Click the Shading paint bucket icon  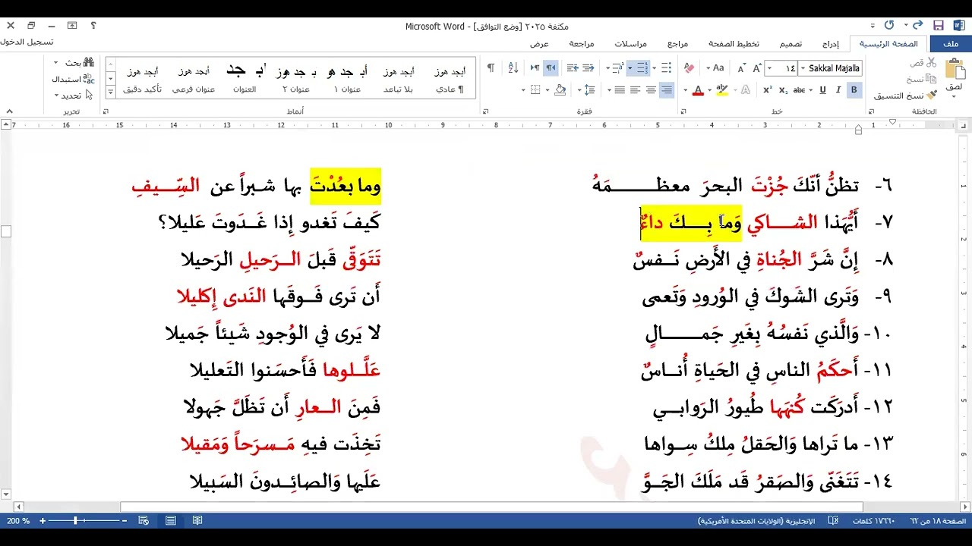(x=560, y=89)
